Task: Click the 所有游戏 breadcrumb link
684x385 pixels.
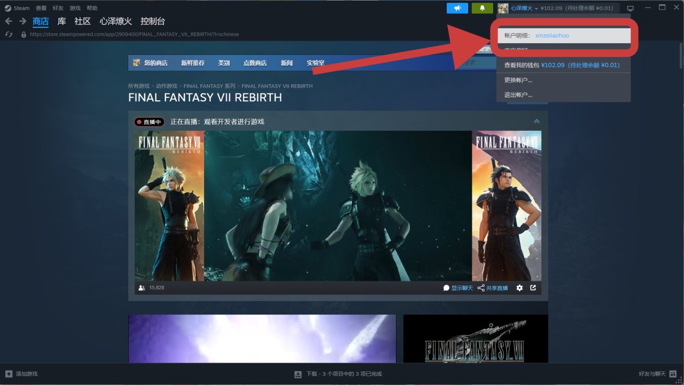Action: click(138, 86)
